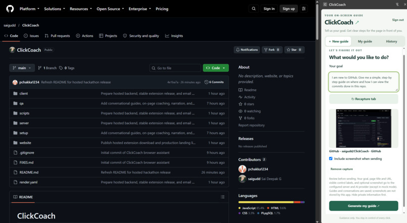Click the ClickCoach panel vertical scrollbar
The height and width of the screenshot is (223, 407).
pyautogui.click(x=403, y=130)
